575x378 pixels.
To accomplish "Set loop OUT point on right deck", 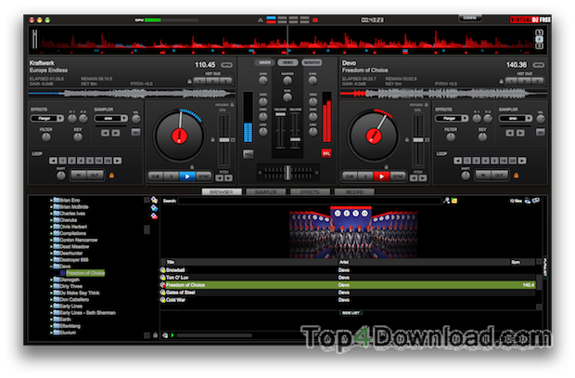I will [500, 176].
